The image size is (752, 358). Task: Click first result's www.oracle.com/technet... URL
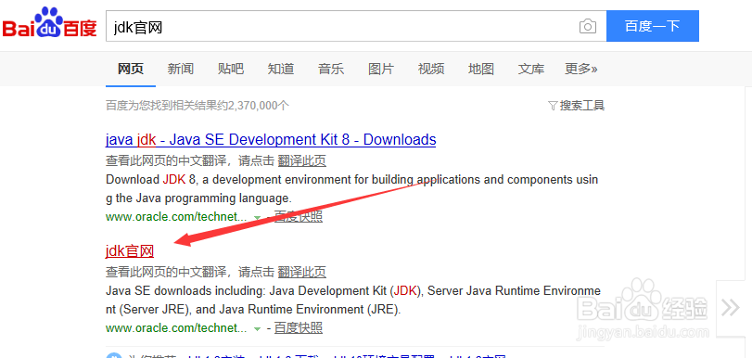click(176, 217)
